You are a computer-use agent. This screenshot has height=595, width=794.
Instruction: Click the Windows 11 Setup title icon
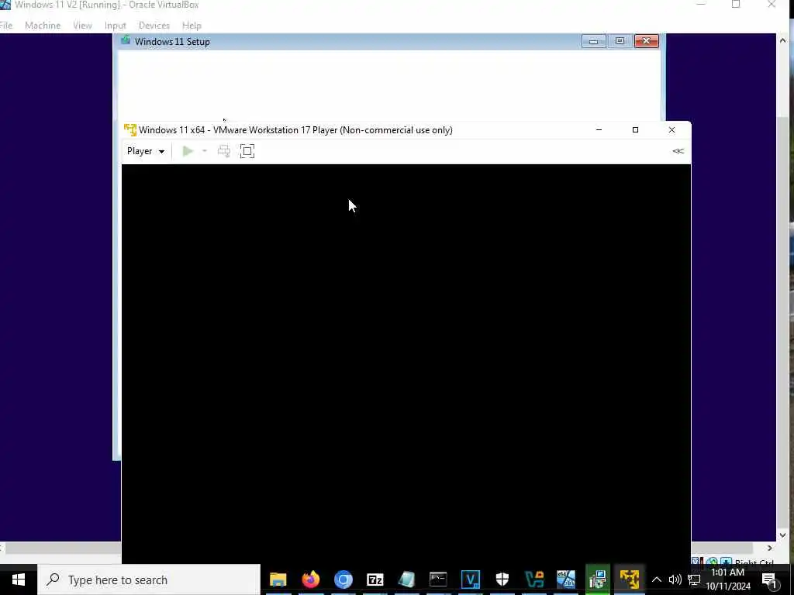click(126, 40)
